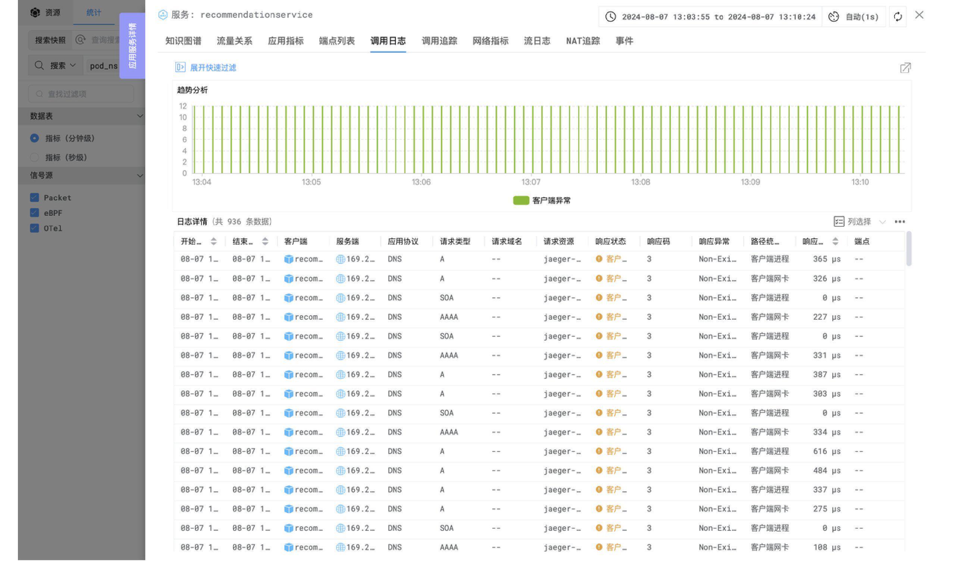Uncheck the Packet signal source checkbox
Image resolution: width=955 pixels, height=570 pixels.
pos(35,197)
